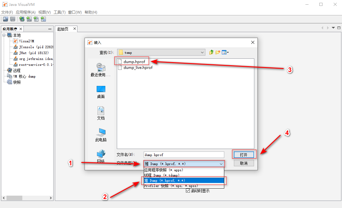Open the tab list dropdown arrow
Image resolution: width=342 pixels, height=208 pixels.
pyautogui.click(x=333, y=28)
